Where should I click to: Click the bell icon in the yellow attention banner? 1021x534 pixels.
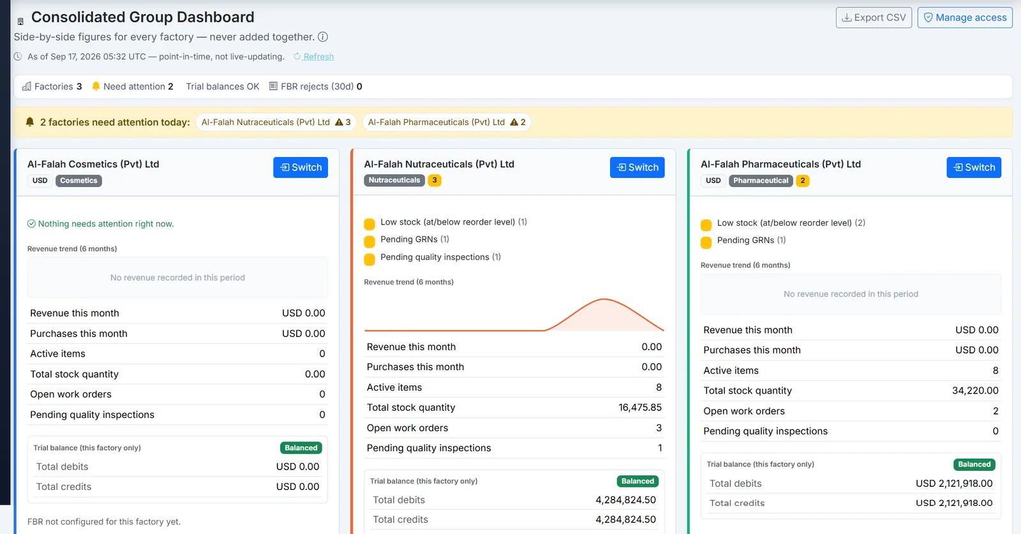point(30,122)
